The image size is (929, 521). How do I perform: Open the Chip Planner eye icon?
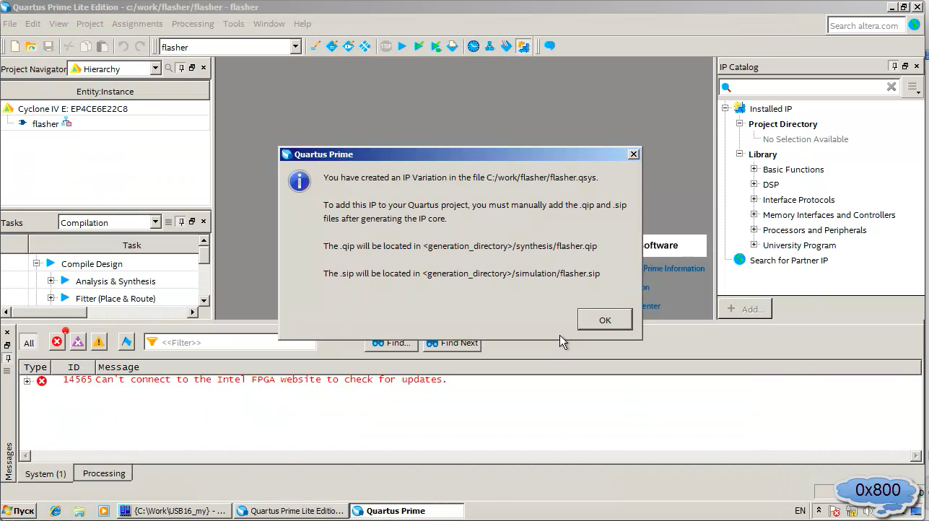click(349, 46)
